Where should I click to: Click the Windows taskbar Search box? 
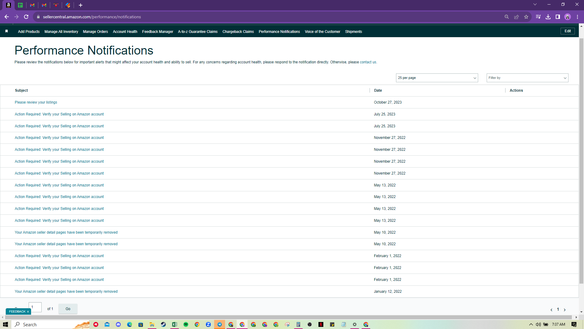[50, 324]
